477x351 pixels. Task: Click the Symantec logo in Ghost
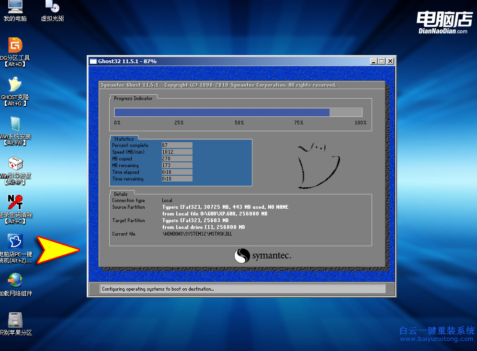coord(262,256)
